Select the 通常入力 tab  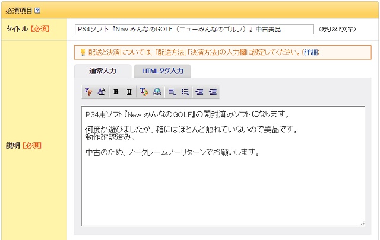click(x=103, y=71)
